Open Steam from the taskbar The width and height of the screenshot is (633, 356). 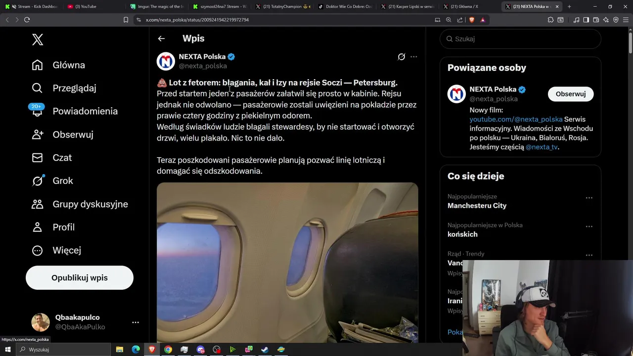[x=265, y=350]
